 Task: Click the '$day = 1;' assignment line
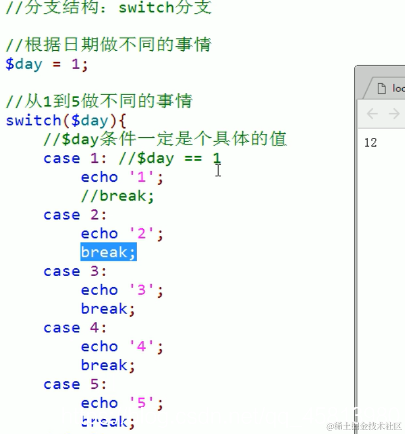click(x=47, y=65)
